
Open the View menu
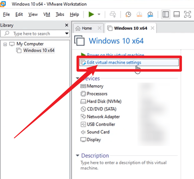33,14
